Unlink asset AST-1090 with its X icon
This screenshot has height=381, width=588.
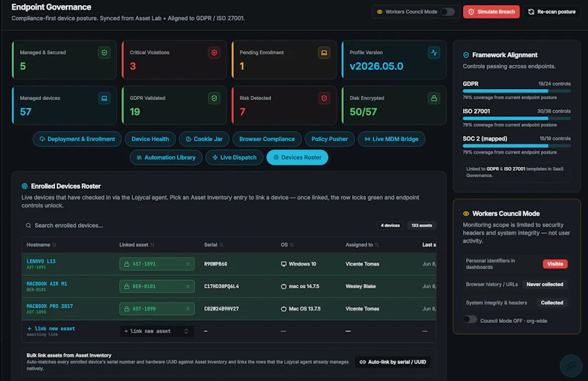click(188, 309)
